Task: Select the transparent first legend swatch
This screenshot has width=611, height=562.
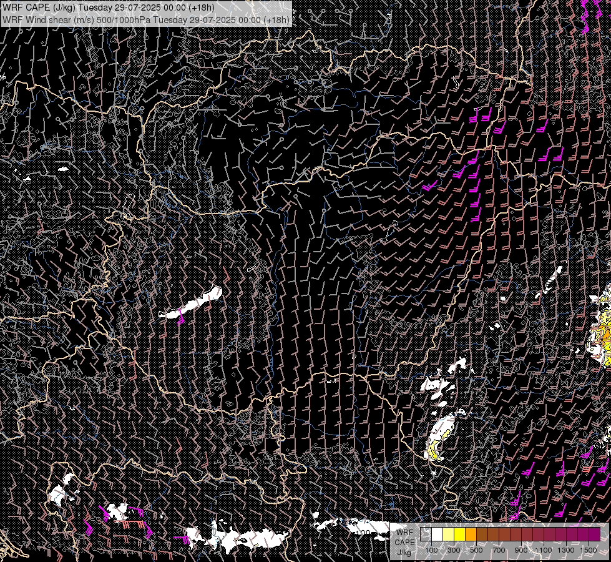Action: point(426,534)
